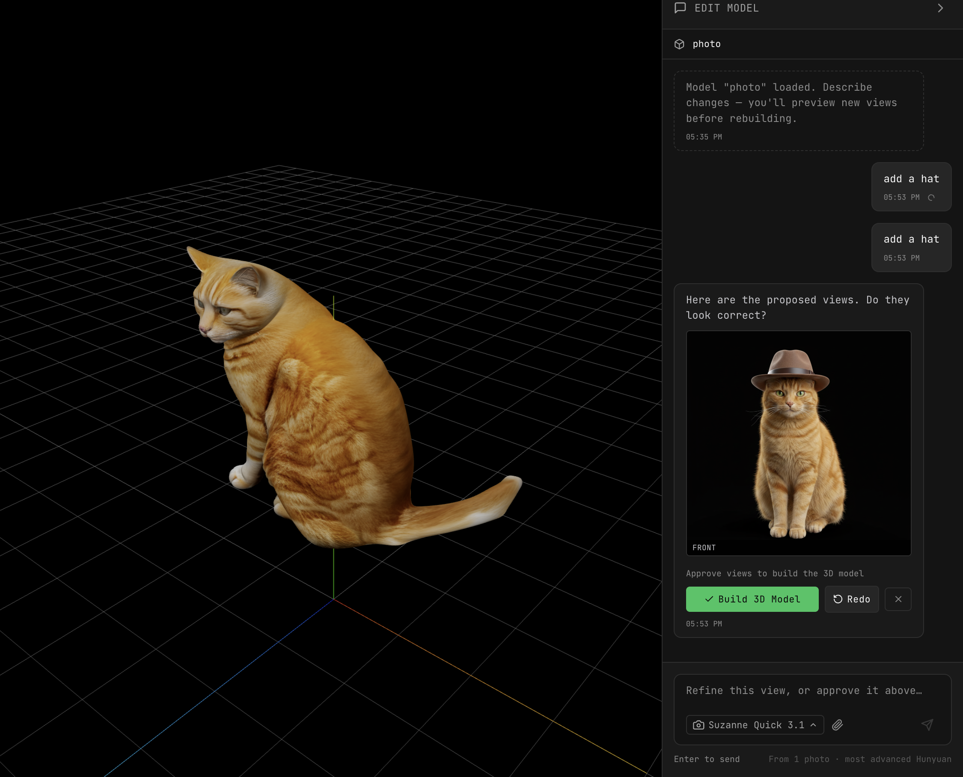This screenshot has height=777, width=963.
Task: Collapse the panel using the right chevron
Action: click(940, 8)
